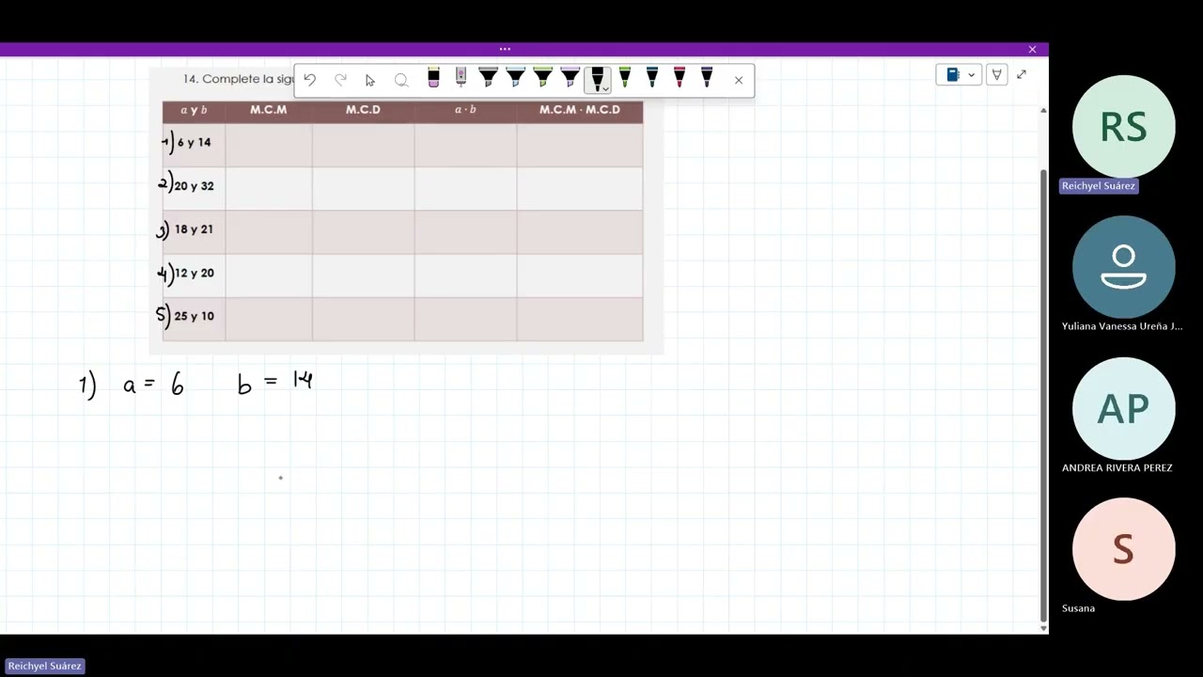Undo the last ink stroke
This screenshot has width=1203, height=677.
click(309, 80)
